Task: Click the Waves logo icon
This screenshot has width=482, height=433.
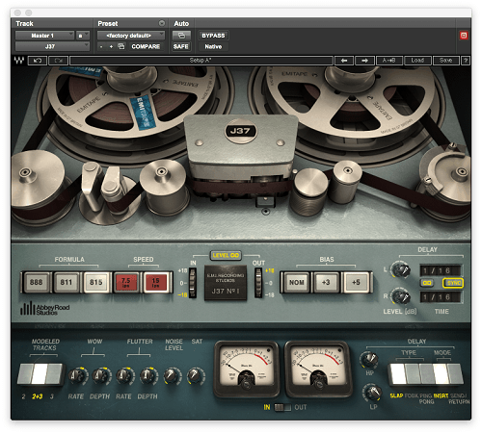Action: pyautogui.click(x=19, y=61)
